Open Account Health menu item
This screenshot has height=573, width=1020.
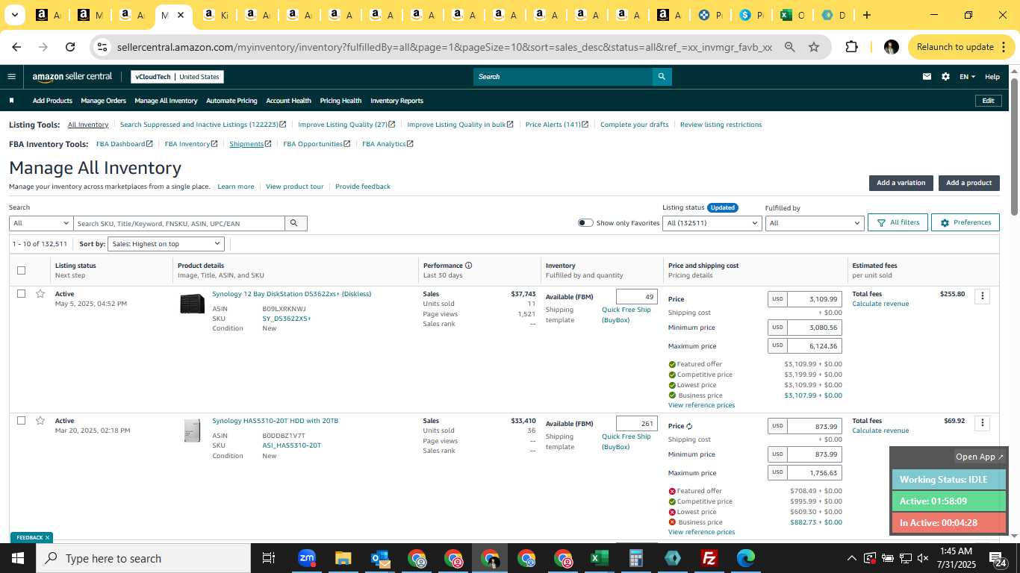coord(288,101)
